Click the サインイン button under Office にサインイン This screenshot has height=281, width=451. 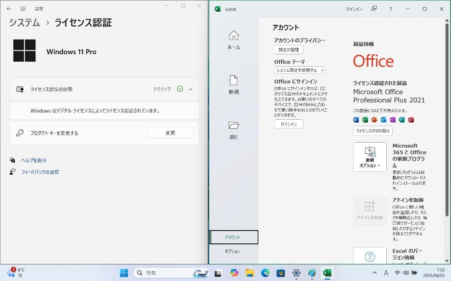[x=289, y=124]
